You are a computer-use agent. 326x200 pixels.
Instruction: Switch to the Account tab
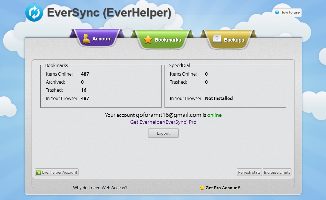97,39
